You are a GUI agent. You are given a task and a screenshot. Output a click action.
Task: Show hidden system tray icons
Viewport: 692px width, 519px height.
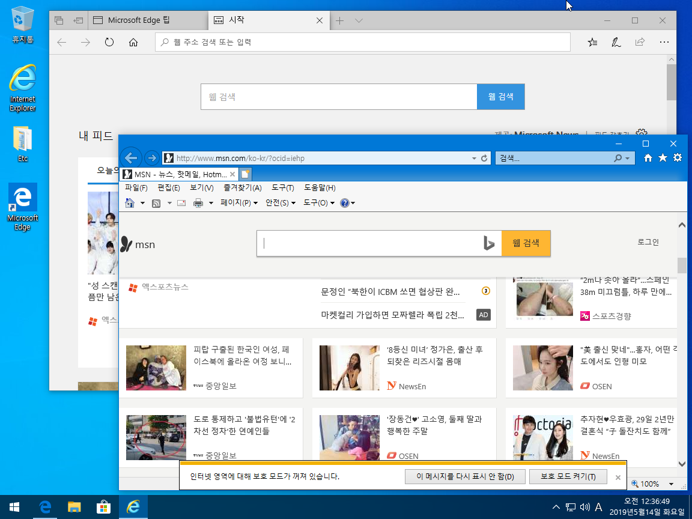pos(556,507)
